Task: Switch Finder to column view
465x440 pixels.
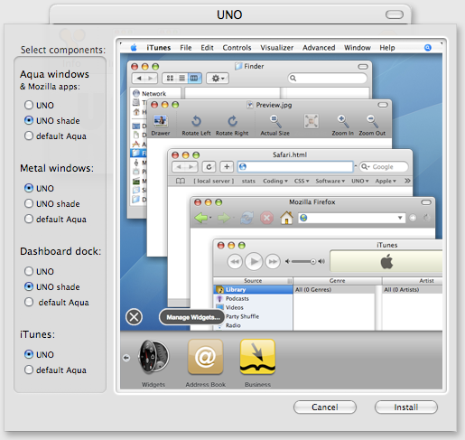Action: tap(194, 79)
